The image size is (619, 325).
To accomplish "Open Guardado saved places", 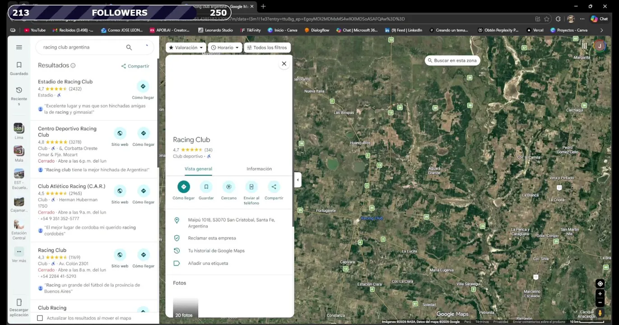I will coord(19,68).
